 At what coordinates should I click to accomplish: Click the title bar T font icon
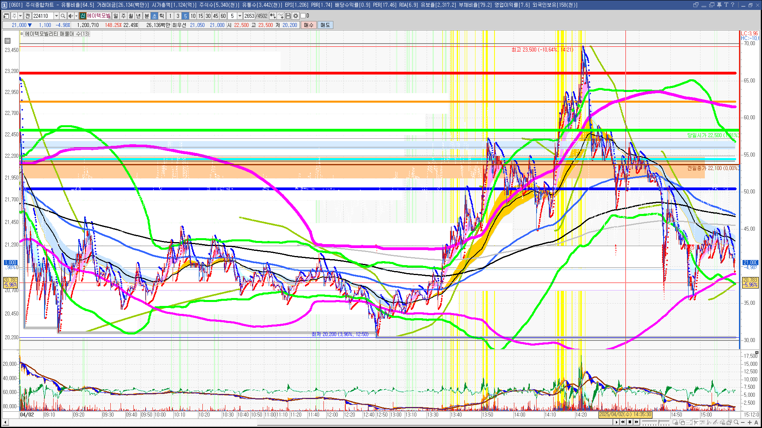click(726, 5)
